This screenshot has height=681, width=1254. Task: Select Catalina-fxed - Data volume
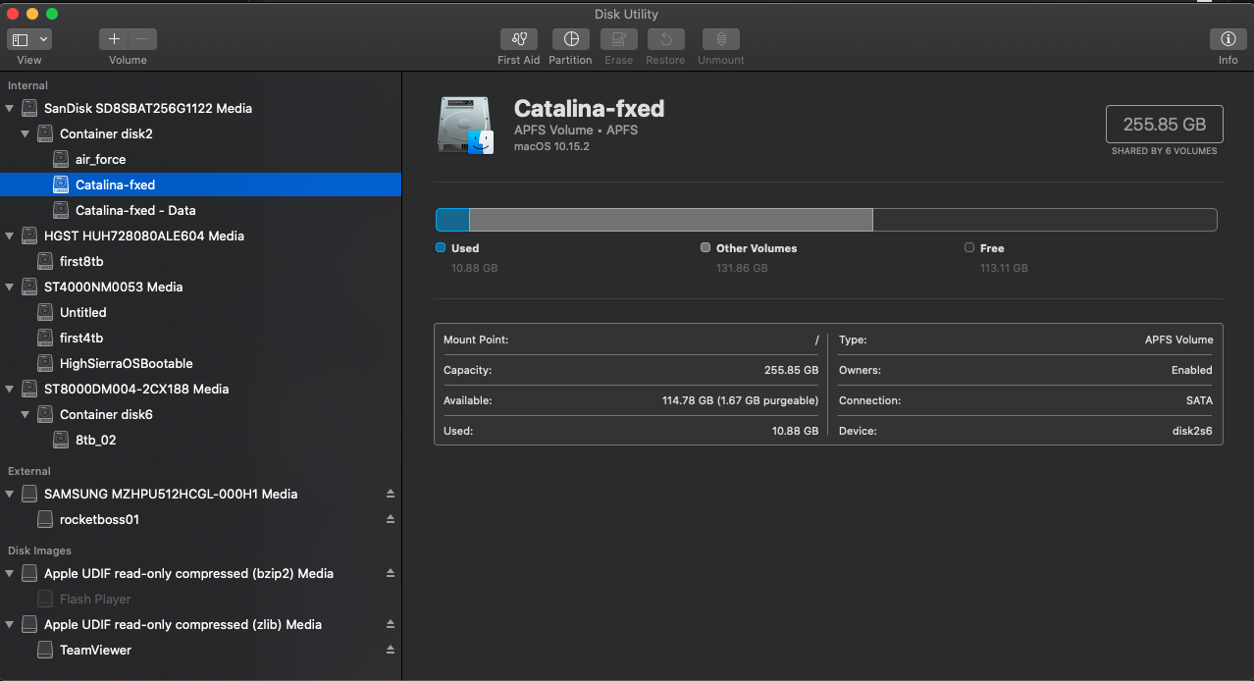click(x=134, y=210)
